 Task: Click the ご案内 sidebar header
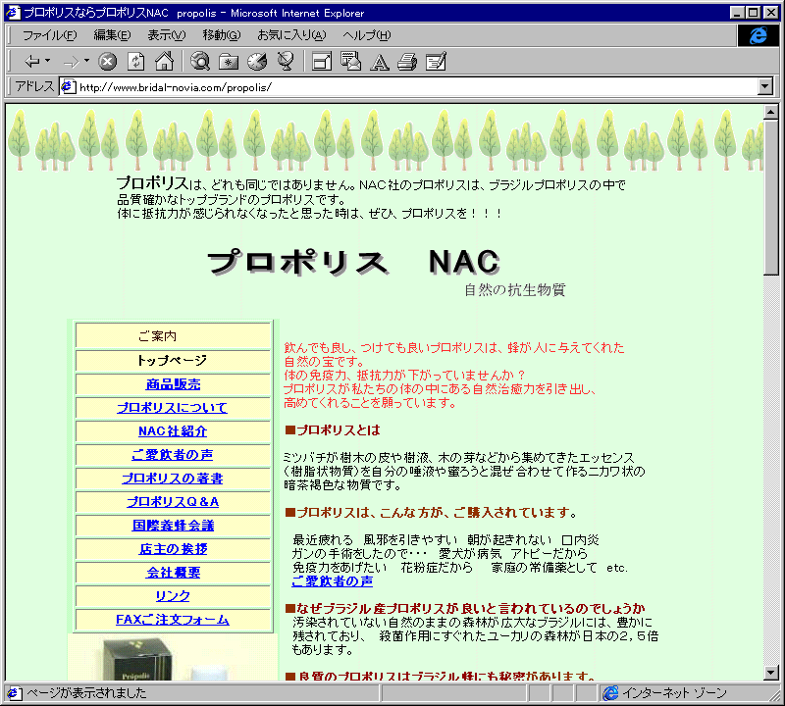pyautogui.click(x=174, y=335)
